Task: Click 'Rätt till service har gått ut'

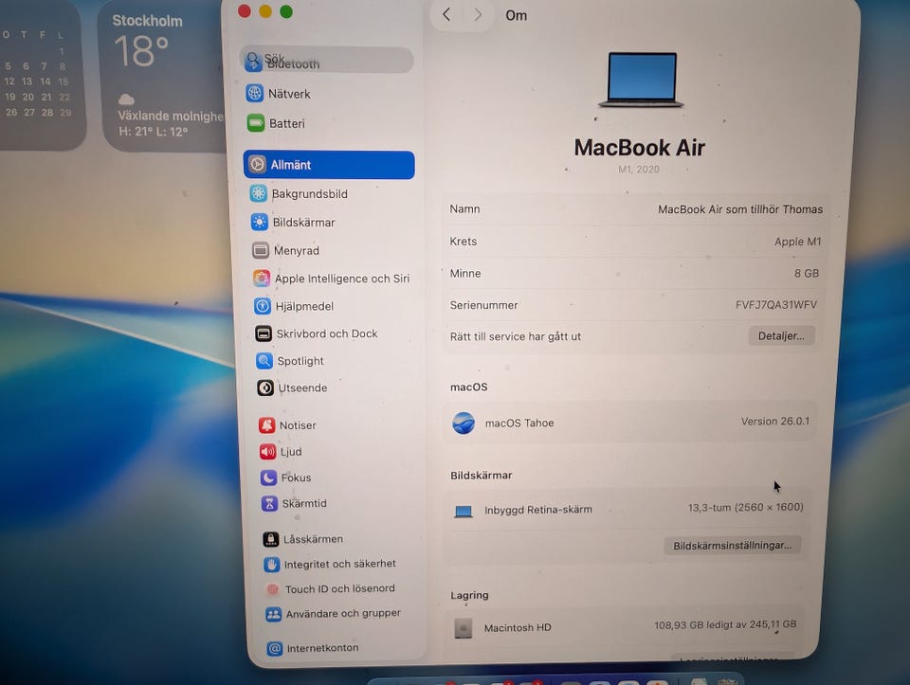Action: (515, 336)
